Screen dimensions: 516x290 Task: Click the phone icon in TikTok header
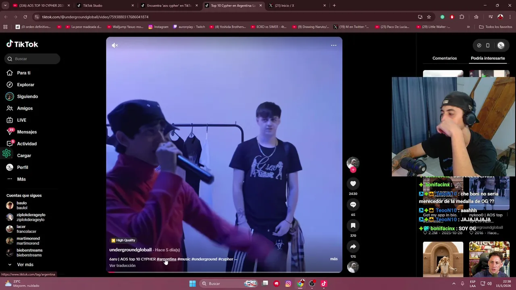pos(487,46)
